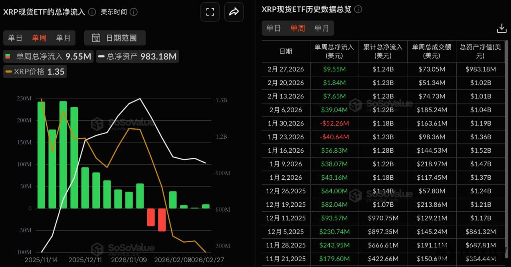The width and height of the screenshot is (511, 267).
Task: Click the share arrow icon
Action: [x=234, y=12]
